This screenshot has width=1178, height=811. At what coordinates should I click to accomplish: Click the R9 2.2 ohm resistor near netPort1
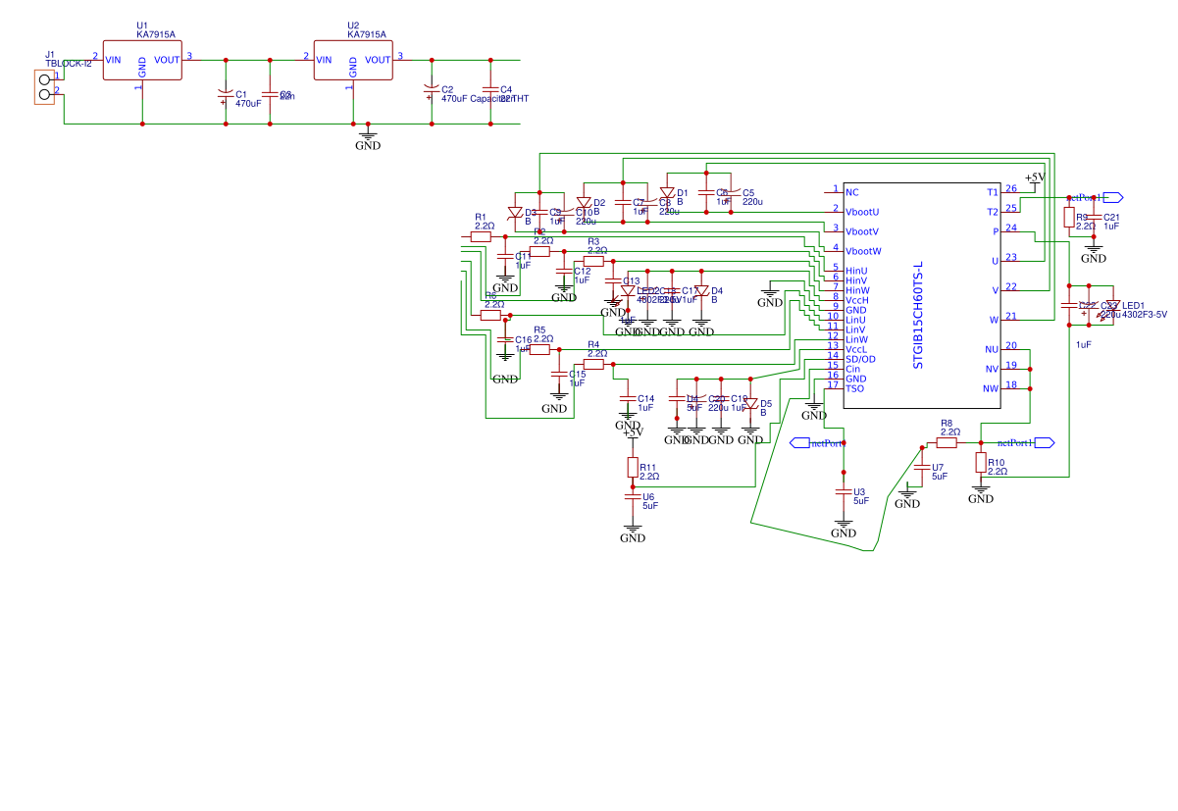[x=1067, y=217]
